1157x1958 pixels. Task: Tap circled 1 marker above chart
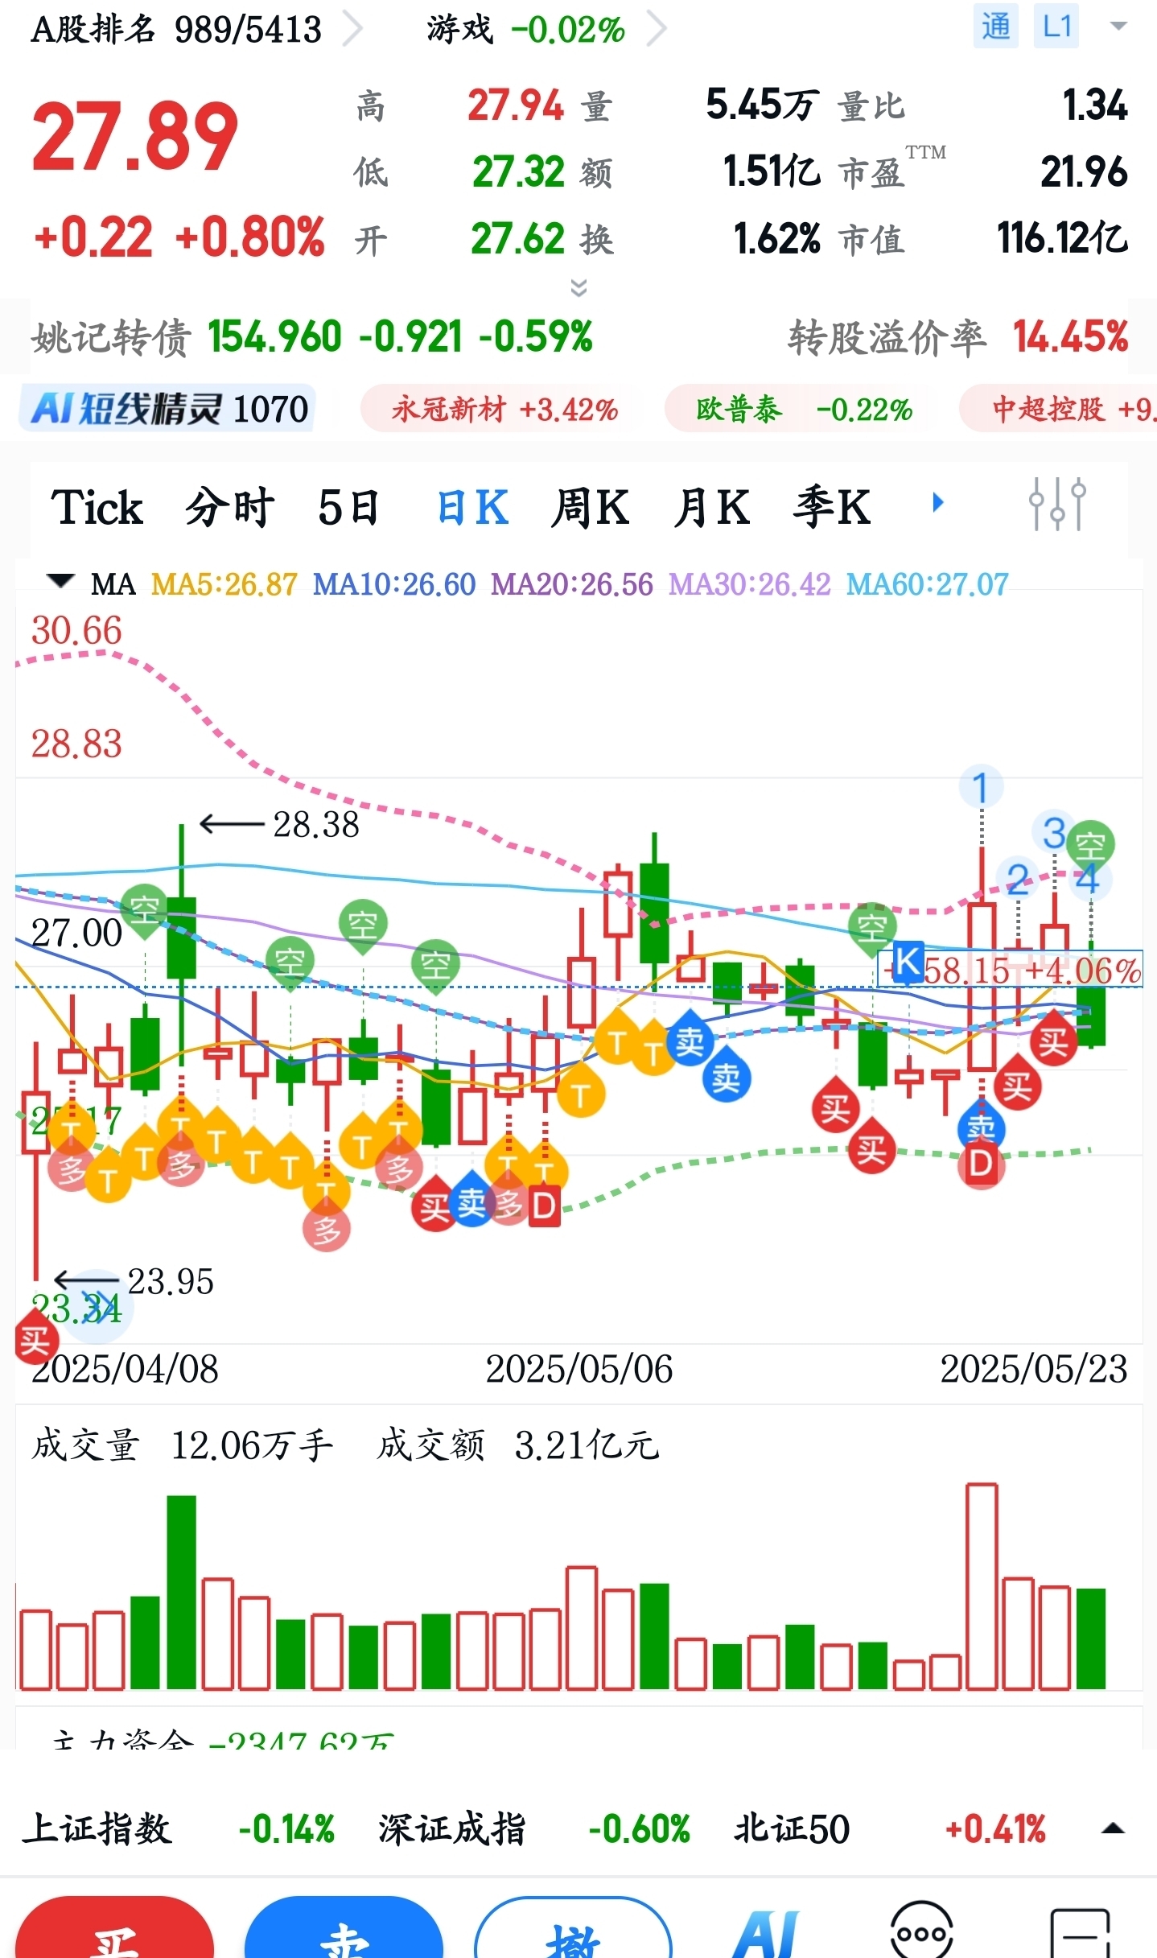(x=981, y=786)
